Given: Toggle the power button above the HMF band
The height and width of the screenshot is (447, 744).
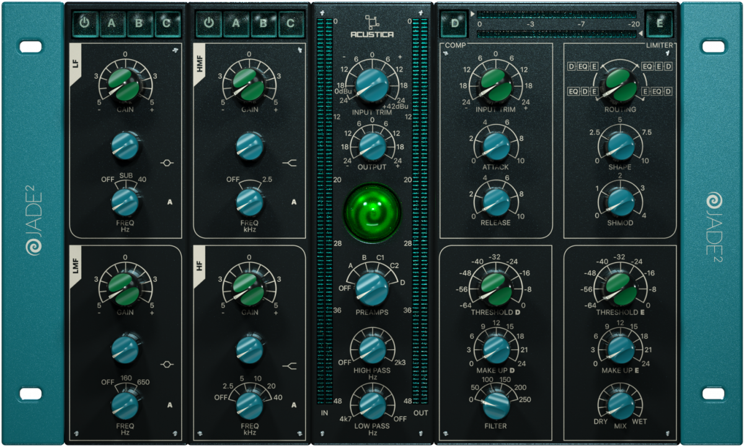Looking at the screenshot, I should coord(208,24).
